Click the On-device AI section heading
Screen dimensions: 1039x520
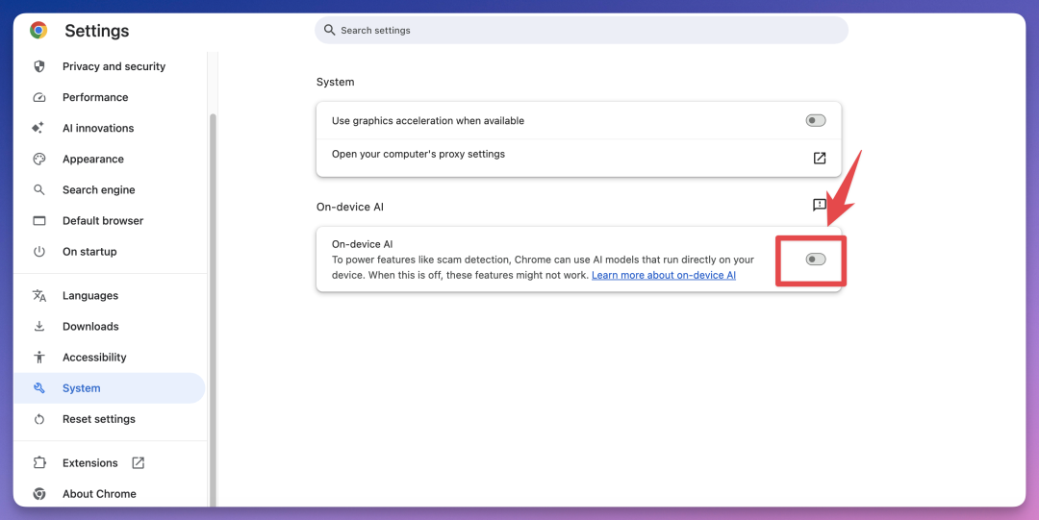pos(350,207)
